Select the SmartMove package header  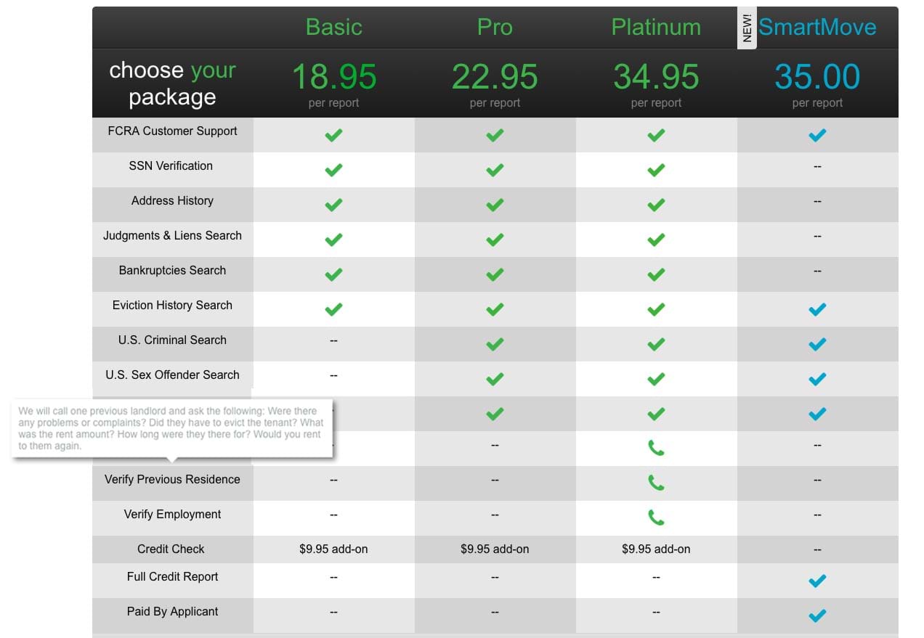tap(817, 27)
